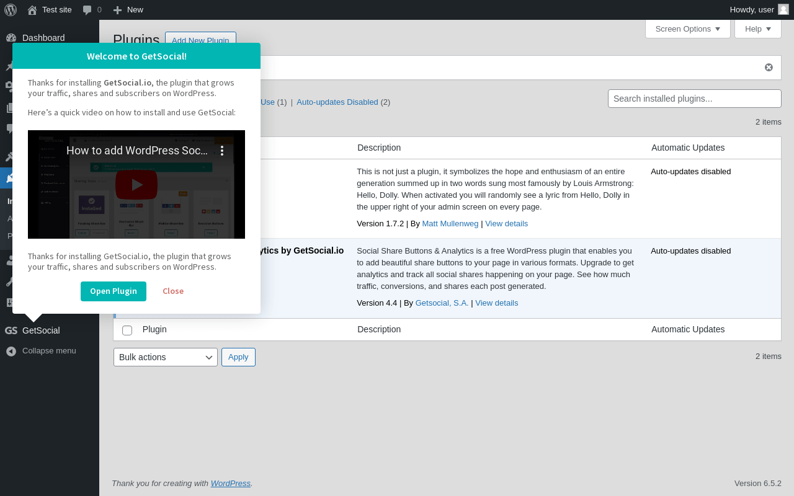794x496 pixels.
Task: Click the Version 6.5.2 footer text
Action: (x=758, y=484)
